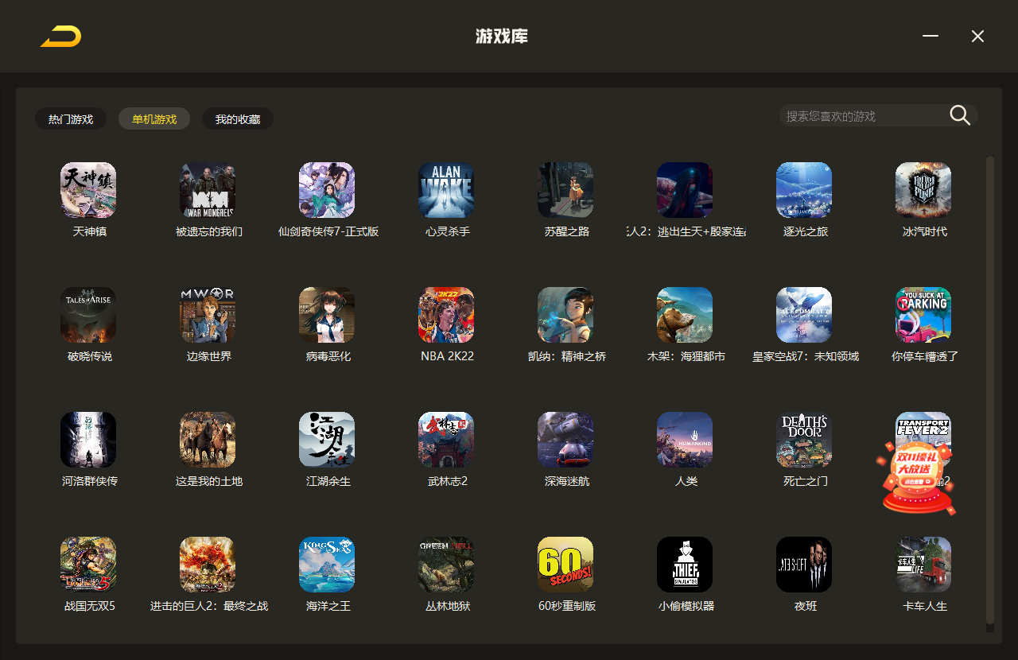The width and height of the screenshot is (1018, 660).
Task: Focus the game search input field
Action: pos(863,116)
